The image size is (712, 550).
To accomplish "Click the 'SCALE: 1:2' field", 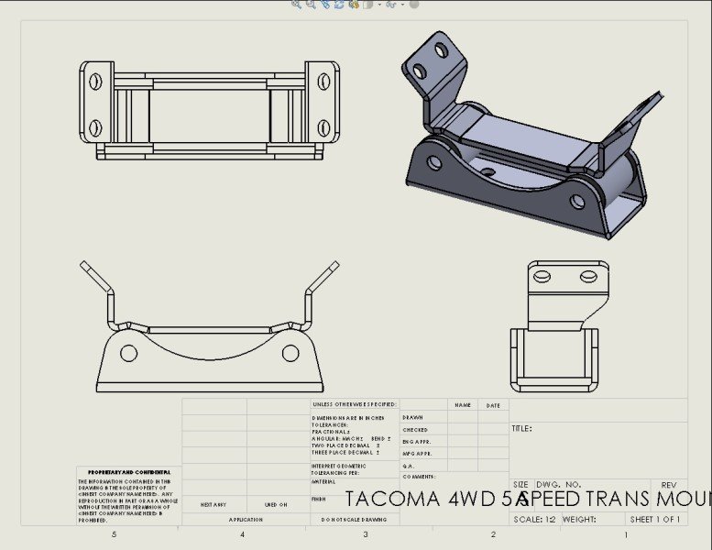I will point(534,519).
